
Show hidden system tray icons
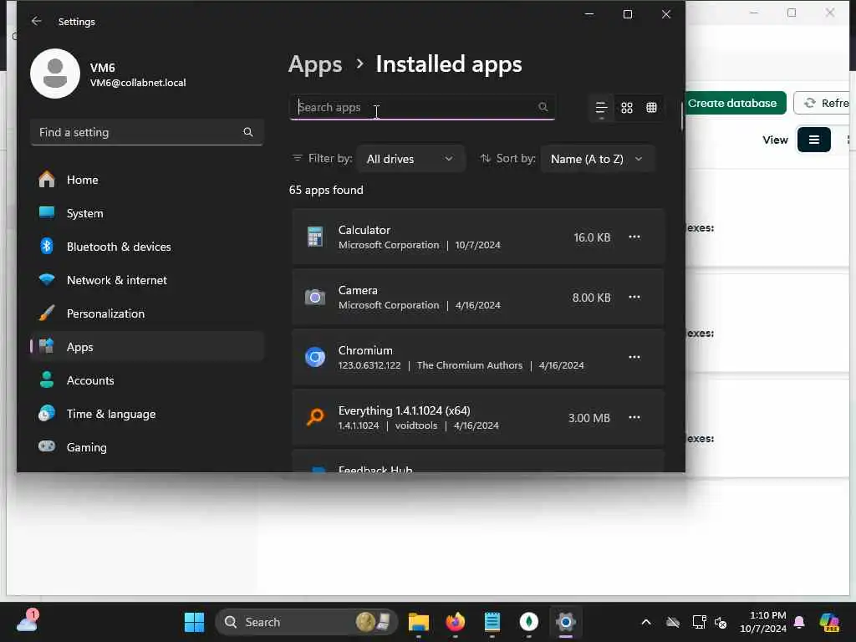pyautogui.click(x=646, y=622)
